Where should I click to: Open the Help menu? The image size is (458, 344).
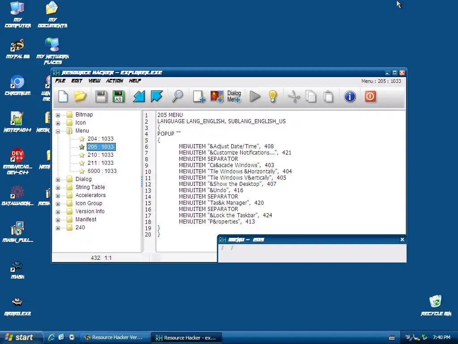coord(135,81)
